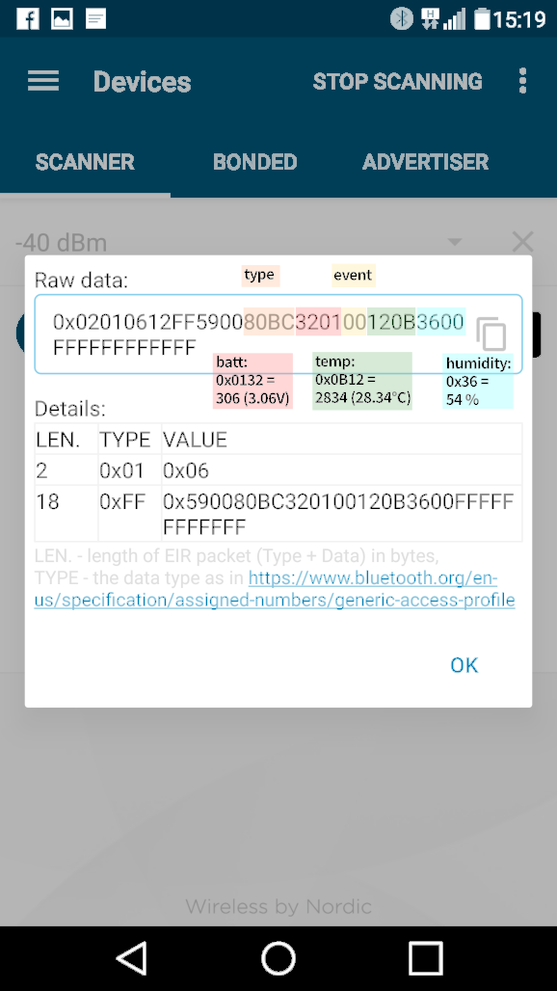
Task: Select the 0x06 value cell
Action: point(341,470)
